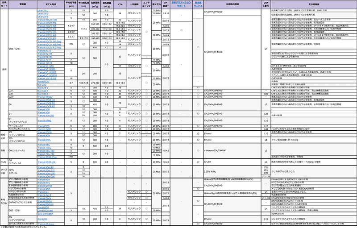Open the Wakosil-II 5C8 RS link
This screenshot has height=228, width=357.
click(46, 103)
